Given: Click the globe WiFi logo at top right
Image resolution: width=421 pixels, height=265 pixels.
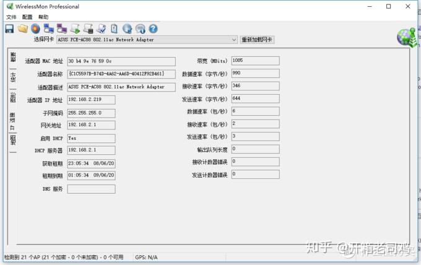Looking at the screenshot, I should tap(407, 37).
